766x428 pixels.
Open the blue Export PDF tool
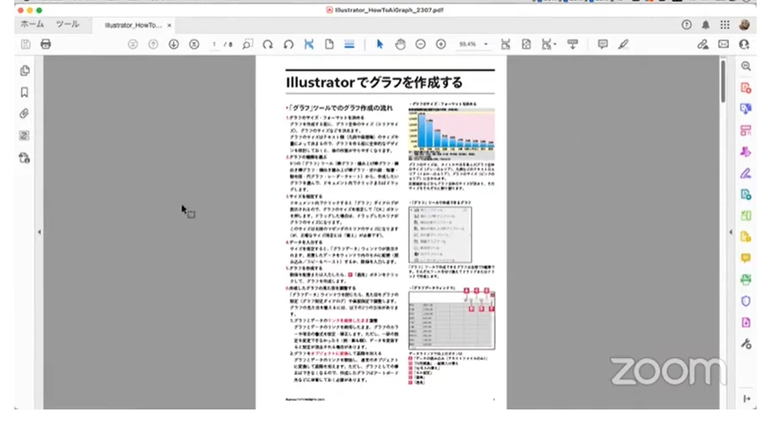pos(746,109)
